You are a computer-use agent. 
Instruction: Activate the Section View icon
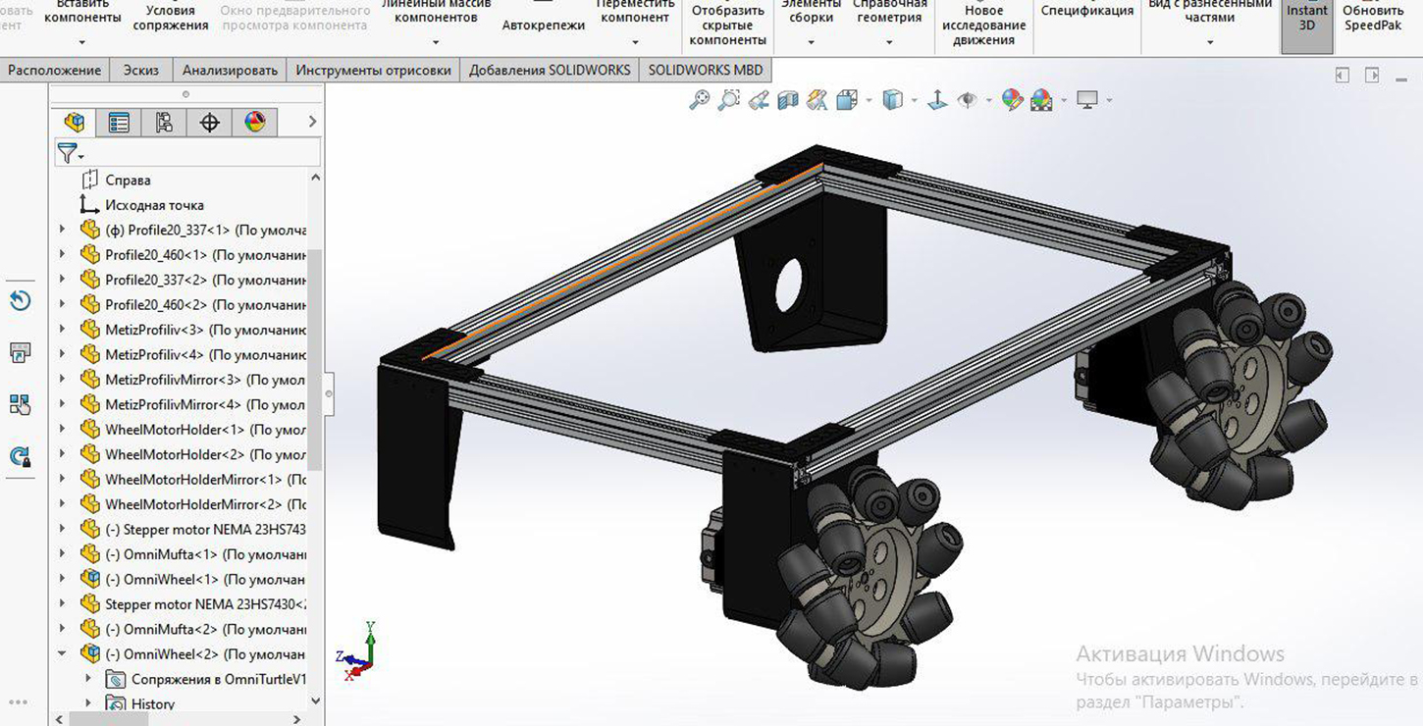pos(787,100)
